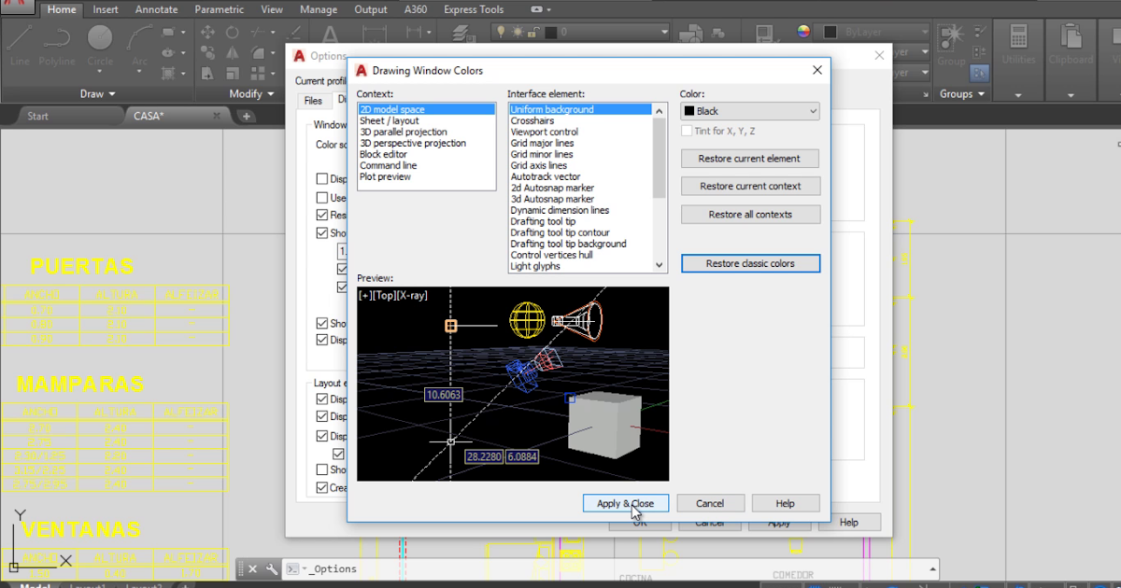Screen dimensions: 1121x588
Task: Click the black ByLayer color swatch in ribbon
Action: (x=830, y=32)
